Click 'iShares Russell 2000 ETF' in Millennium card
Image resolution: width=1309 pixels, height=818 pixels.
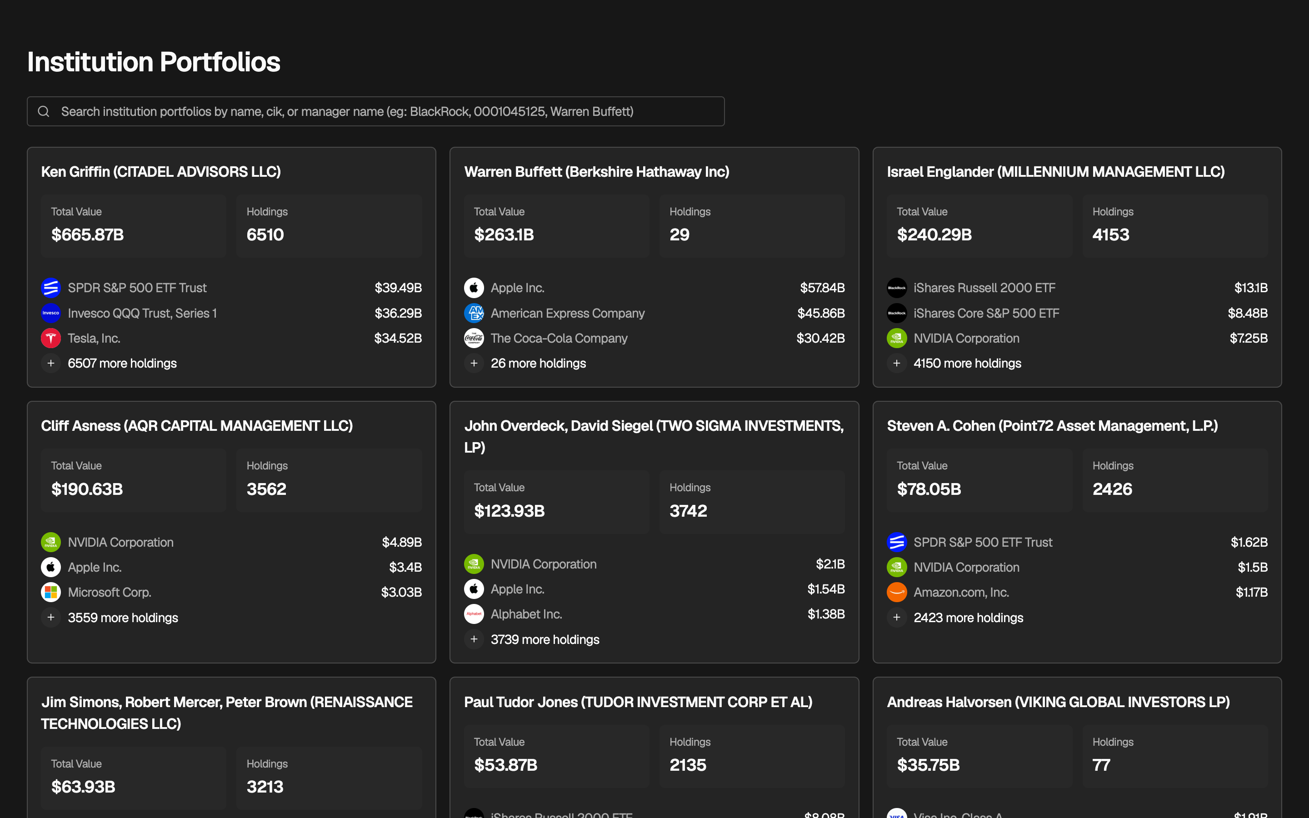984,288
